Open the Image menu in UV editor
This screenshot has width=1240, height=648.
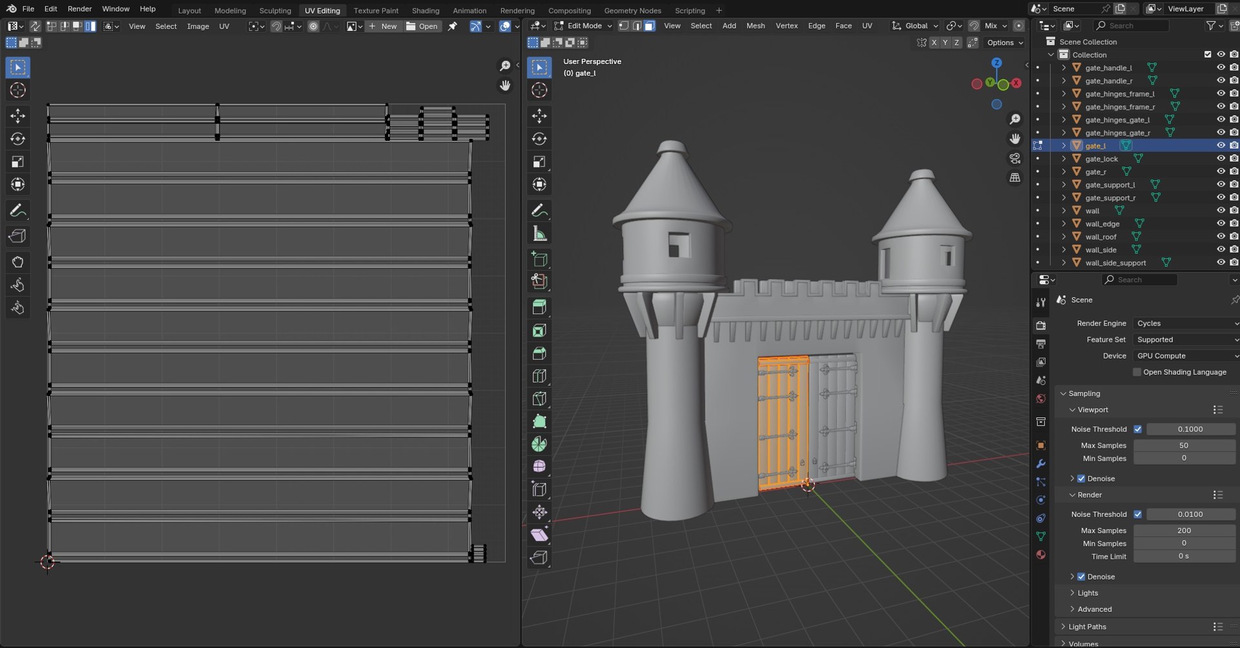(x=198, y=26)
